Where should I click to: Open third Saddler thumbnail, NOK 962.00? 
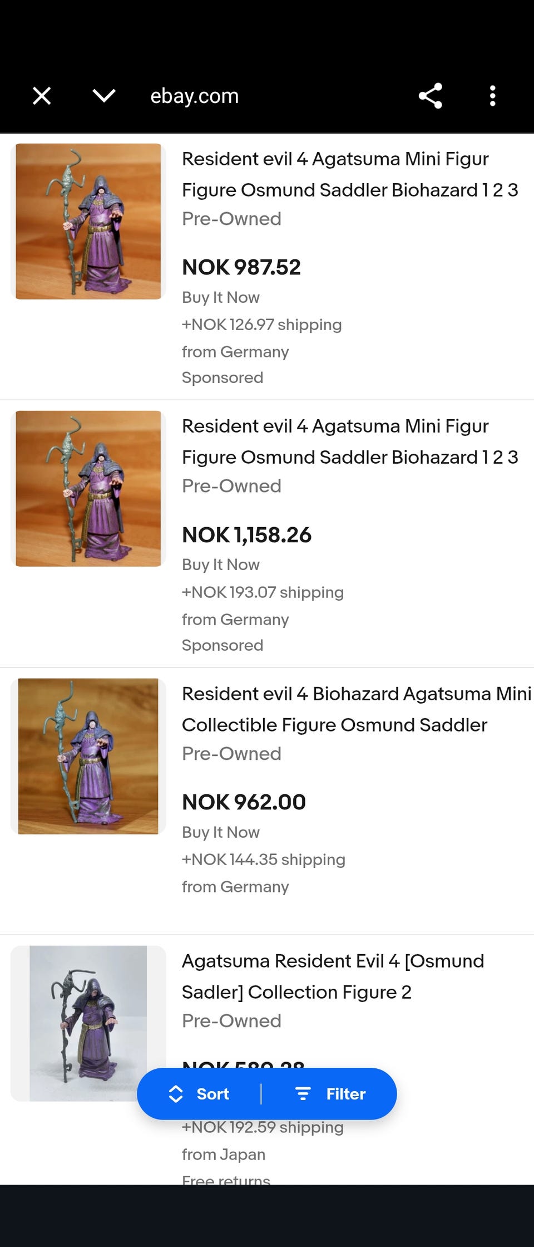[88, 756]
